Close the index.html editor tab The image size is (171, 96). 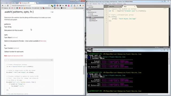[x=120, y=6]
